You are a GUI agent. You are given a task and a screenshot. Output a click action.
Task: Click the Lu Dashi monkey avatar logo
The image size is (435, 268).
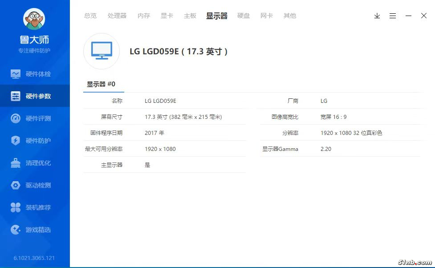coord(34,20)
